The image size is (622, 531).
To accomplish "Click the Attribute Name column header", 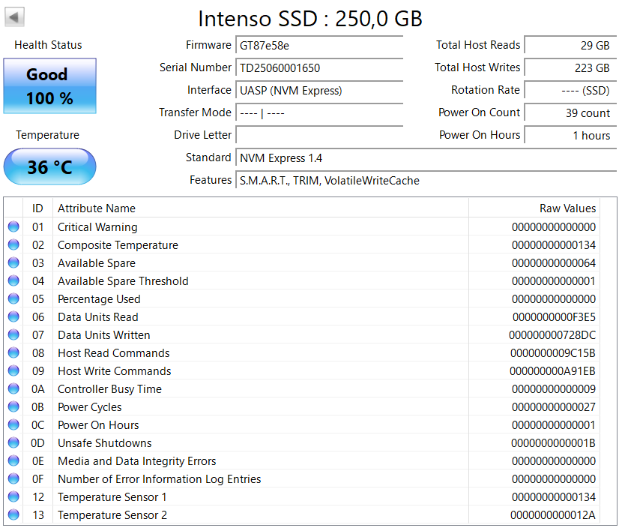I will pyautogui.click(x=95, y=208).
